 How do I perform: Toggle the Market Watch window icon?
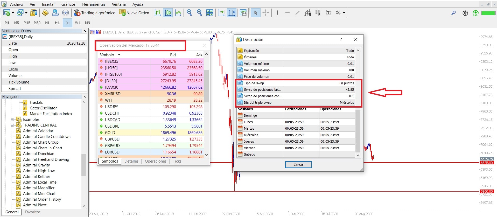coord(34,13)
